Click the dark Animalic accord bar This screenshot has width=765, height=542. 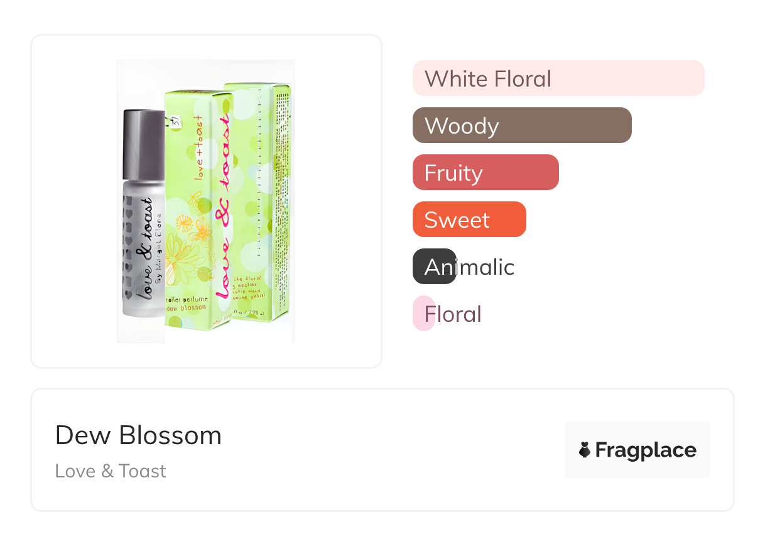434,267
